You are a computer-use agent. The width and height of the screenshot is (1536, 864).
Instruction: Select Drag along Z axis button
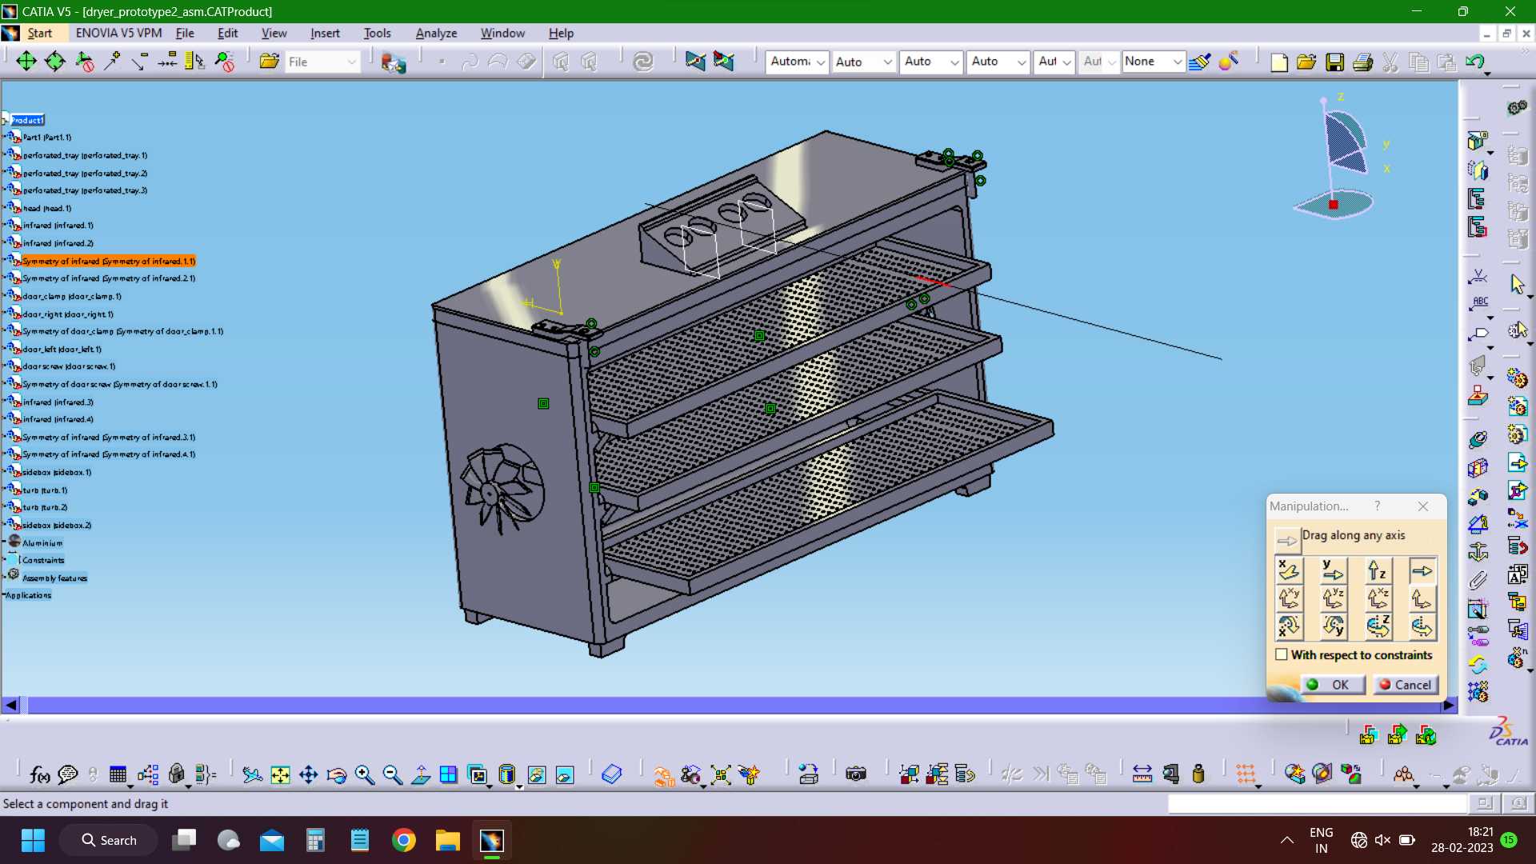[x=1378, y=570]
